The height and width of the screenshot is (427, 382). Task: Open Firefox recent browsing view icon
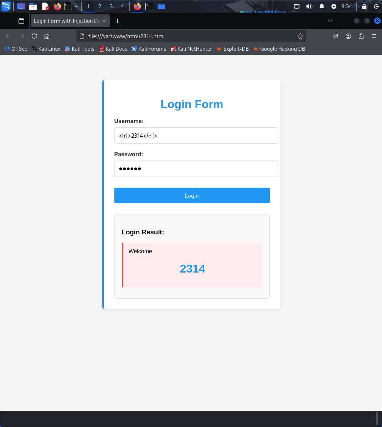(21, 21)
